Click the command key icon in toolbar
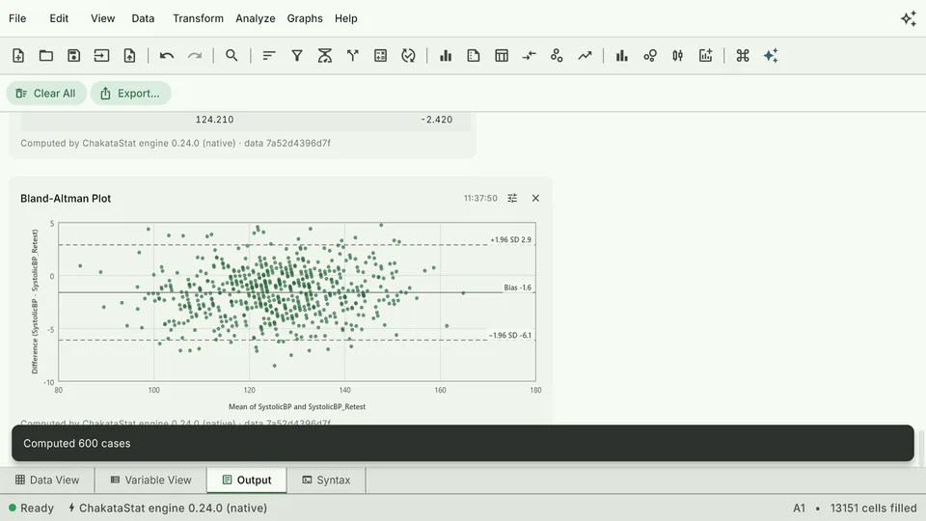This screenshot has height=521, width=926. pyautogui.click(x=743, y=56)
